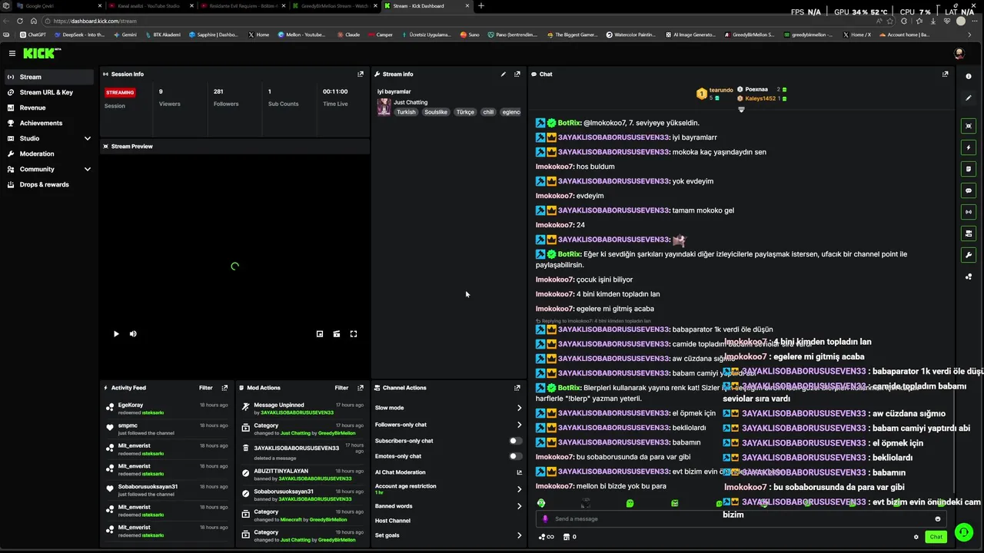
Task: Go to Revenue page
Action: pos(49,108)
